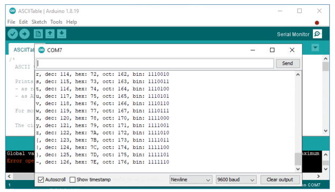Click console scrollbar up arrow

325,155
